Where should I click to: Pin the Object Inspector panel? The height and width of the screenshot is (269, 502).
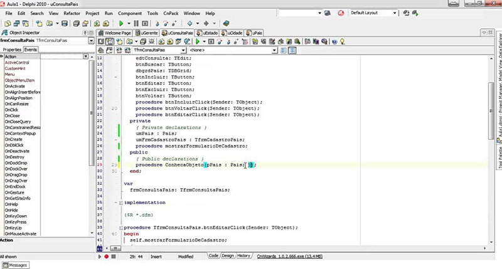(x=85, y=33)
